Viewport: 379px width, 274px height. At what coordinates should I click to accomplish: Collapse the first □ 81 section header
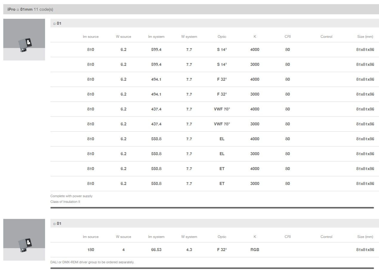tap(214, 23)
